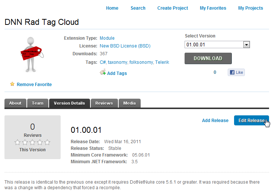Click the Facebook like count 0
This screenshot has height=194, width=275.
(x=215, y=72)
